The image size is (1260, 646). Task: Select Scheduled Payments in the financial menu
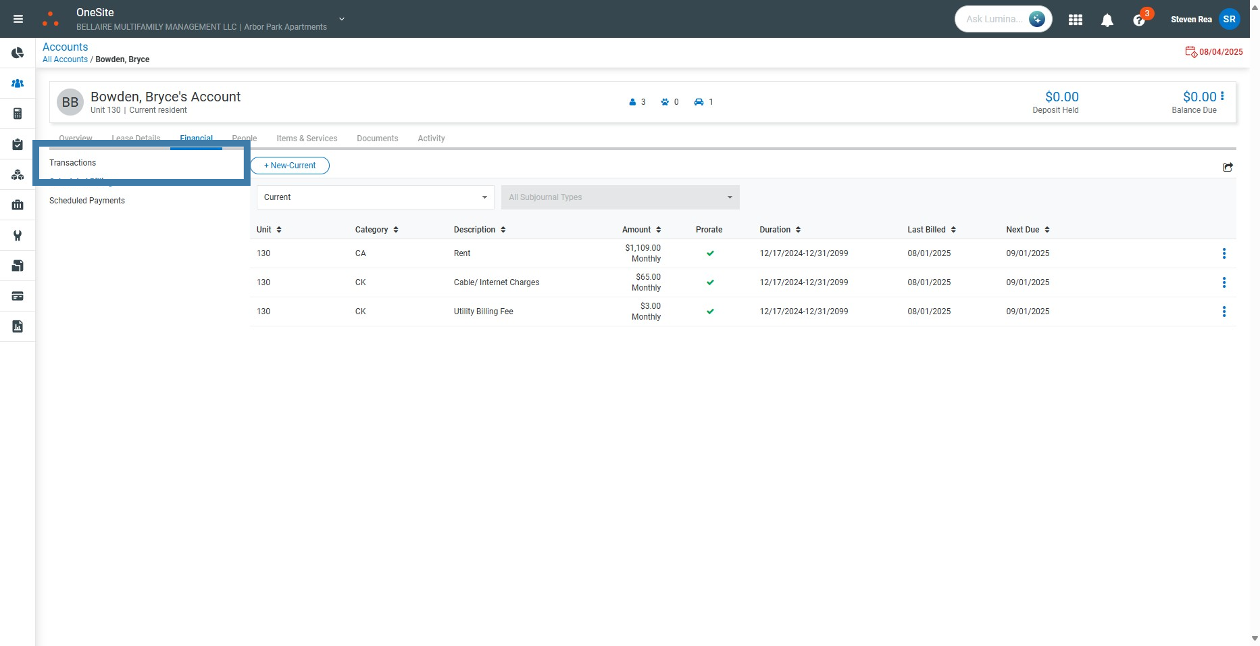point(87,201)
